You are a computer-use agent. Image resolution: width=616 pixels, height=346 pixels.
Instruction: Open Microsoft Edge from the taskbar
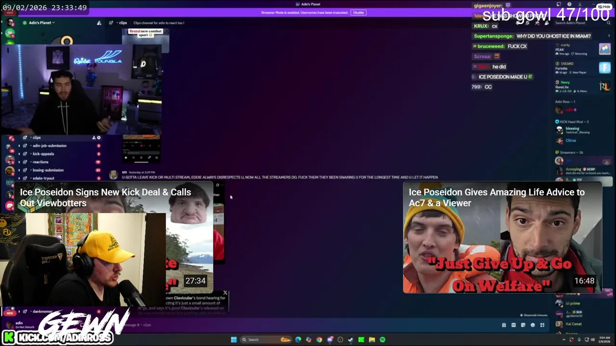click(298, 340)
